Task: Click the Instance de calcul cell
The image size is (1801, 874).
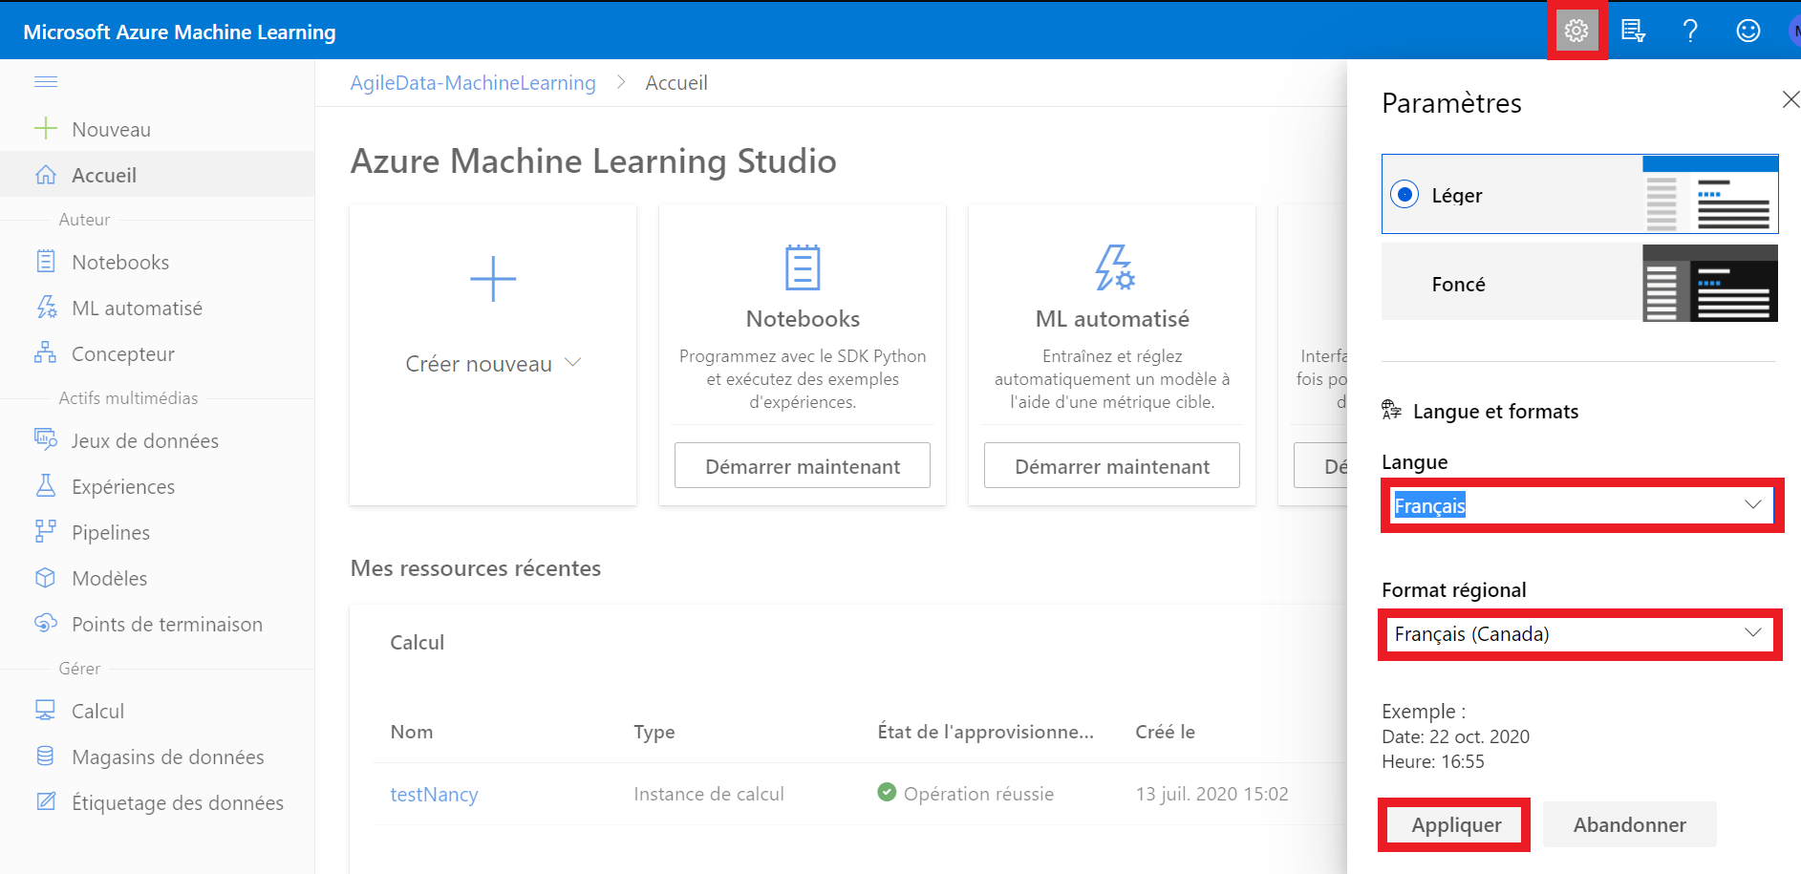Action: (709, 794)
